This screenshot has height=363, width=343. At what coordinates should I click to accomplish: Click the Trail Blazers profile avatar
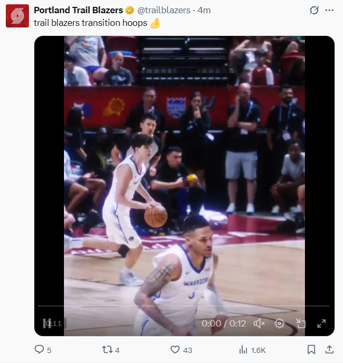[x=17, y=16]
